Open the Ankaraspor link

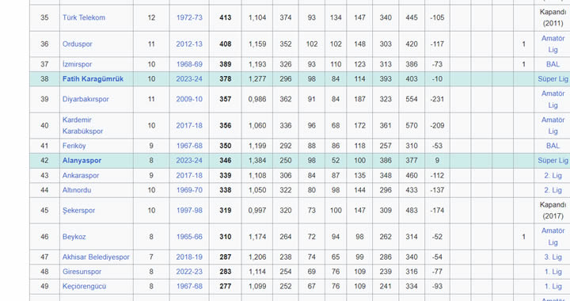[80, 175]
